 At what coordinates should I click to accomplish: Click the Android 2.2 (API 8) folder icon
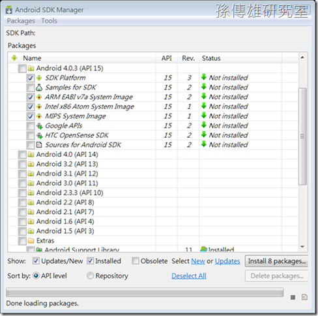point(31,202)
